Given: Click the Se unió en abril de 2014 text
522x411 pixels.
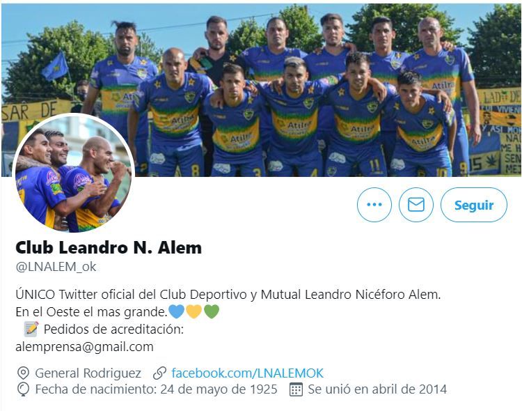Looking at the screenshot, I should 377,389.
